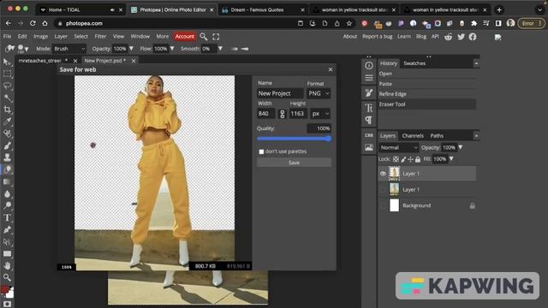
Task: Open the File menu
Action: pos(7,36)
